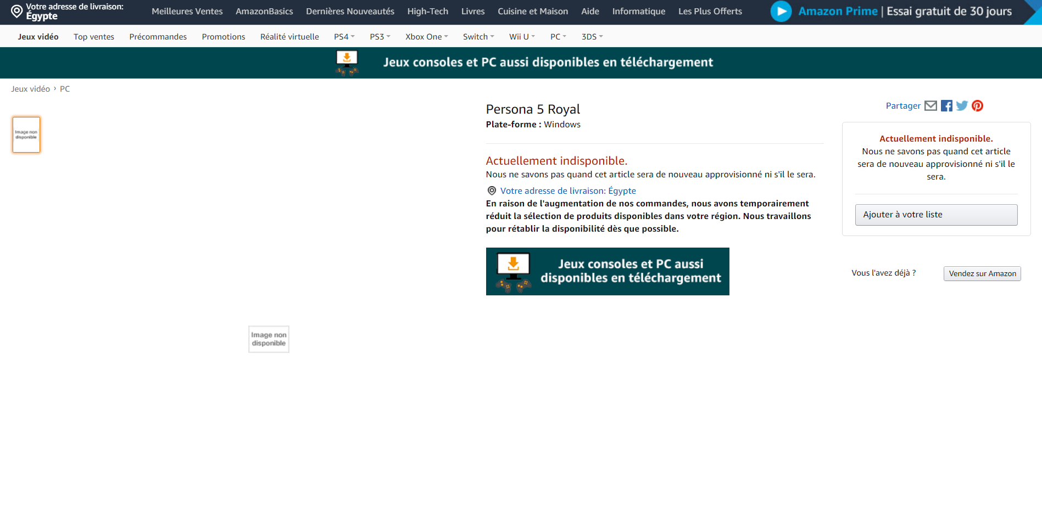Click the Jeux vidéo breadcrumb
Image resolution: width=1042 pixels, height=510 pixels.
tap(31, 89)
